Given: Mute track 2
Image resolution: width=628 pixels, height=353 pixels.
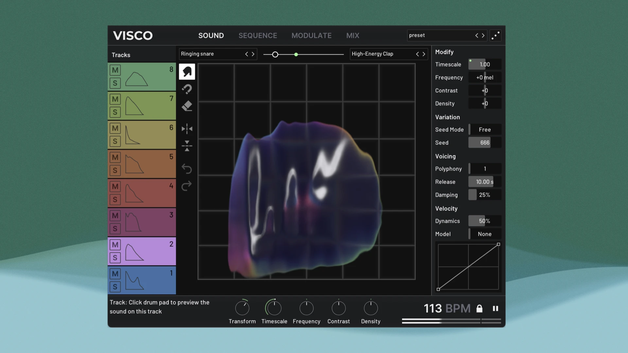Looking at the screenshot, I should coord(115,244).
